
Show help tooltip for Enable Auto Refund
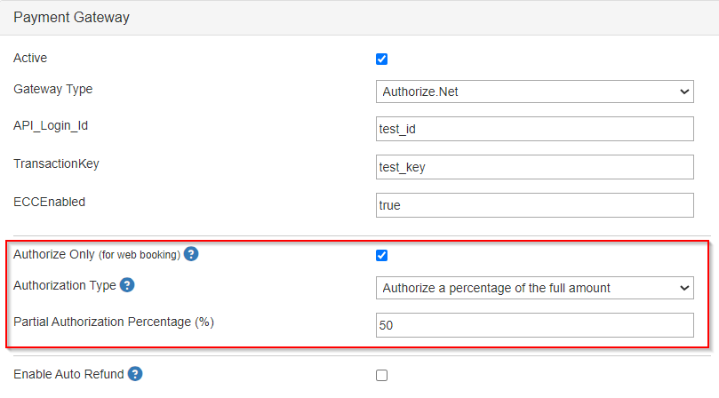pos(135,374)
